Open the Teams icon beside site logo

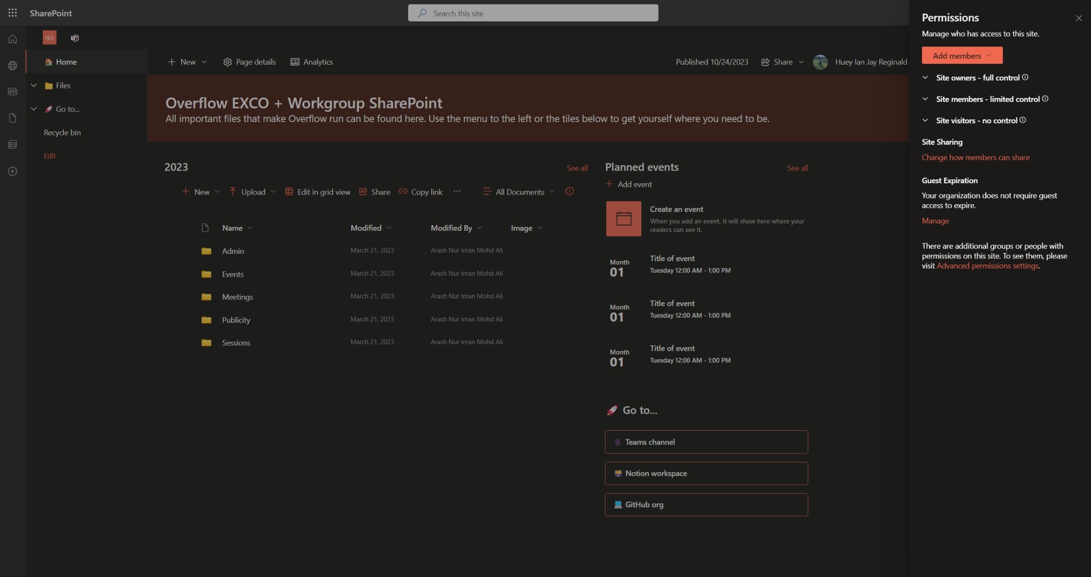75,38
